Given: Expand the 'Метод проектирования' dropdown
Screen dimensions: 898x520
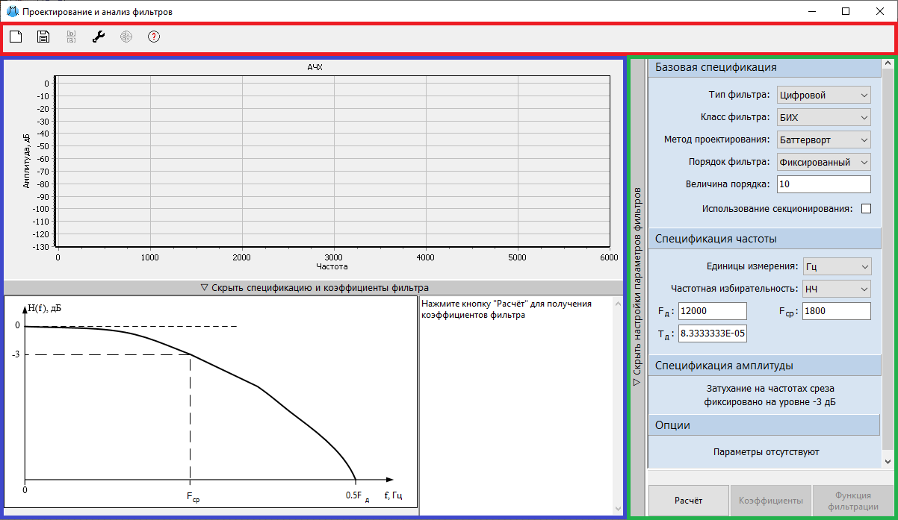Looking at the screenshot, I should tap(823, 140).
